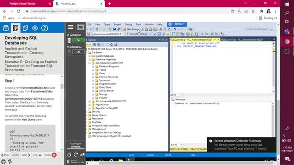
Task: Click the Parse checkmark icon
Action: (x=155, y=34)
